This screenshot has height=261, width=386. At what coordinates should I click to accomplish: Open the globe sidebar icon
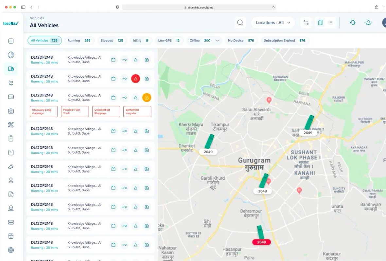11,55
